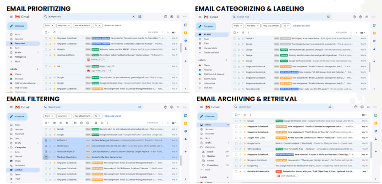Viewport: 382px width, 184px height.
Task: Uncheck the Priska dari Paper.id email in Email Filtering panel
Action: coord(46,152)
